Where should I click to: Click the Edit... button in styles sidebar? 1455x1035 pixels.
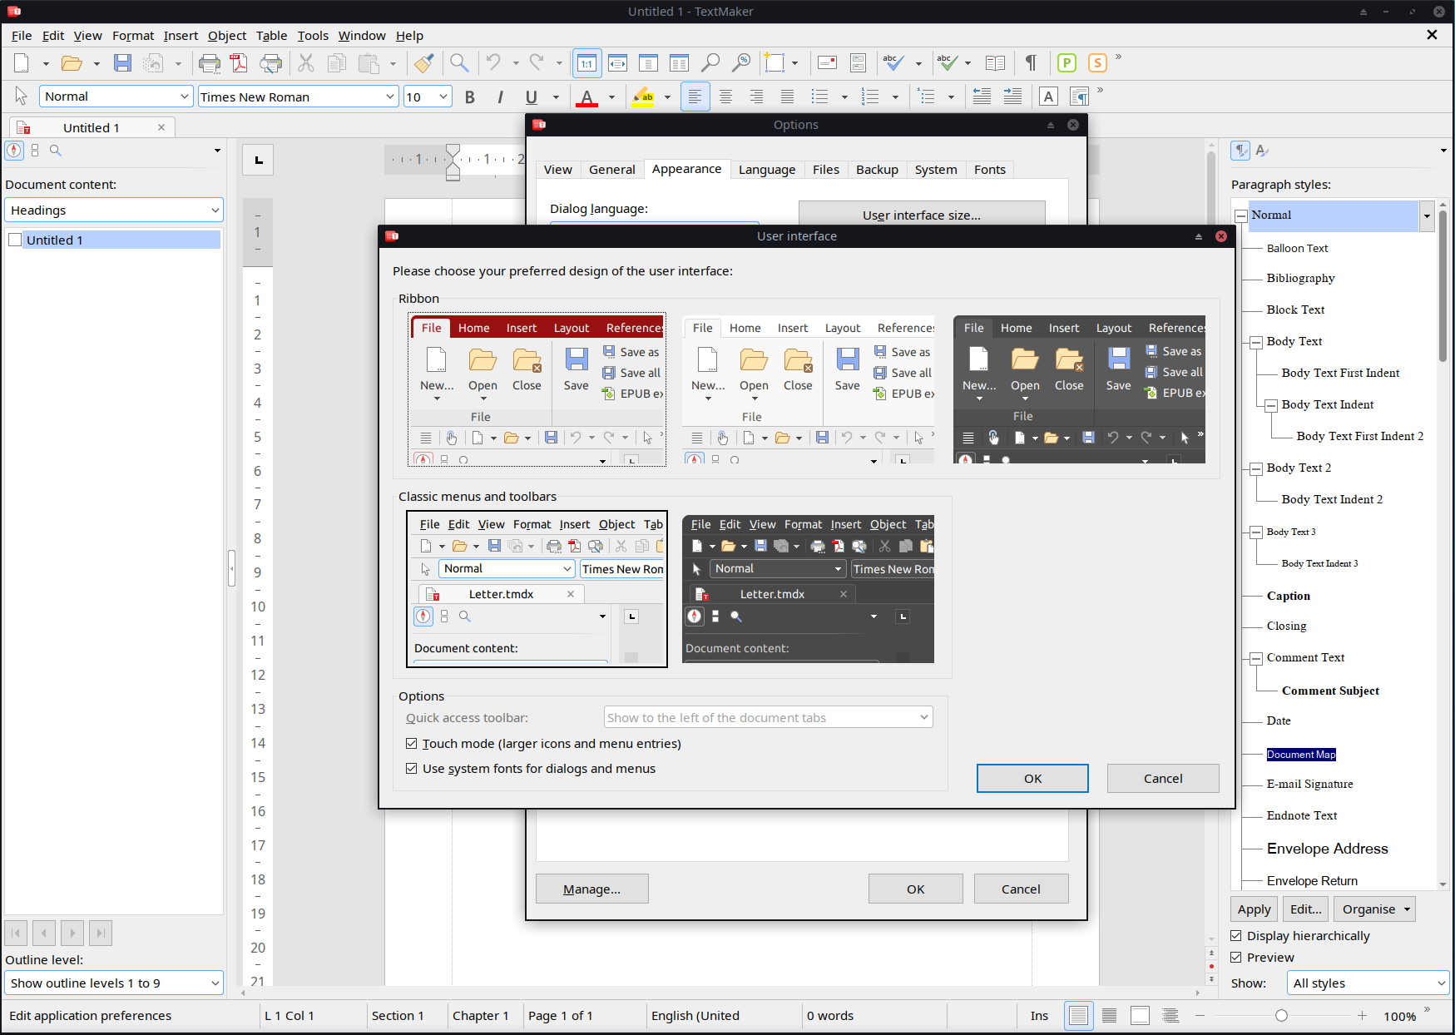click(x=1305, y=909)
